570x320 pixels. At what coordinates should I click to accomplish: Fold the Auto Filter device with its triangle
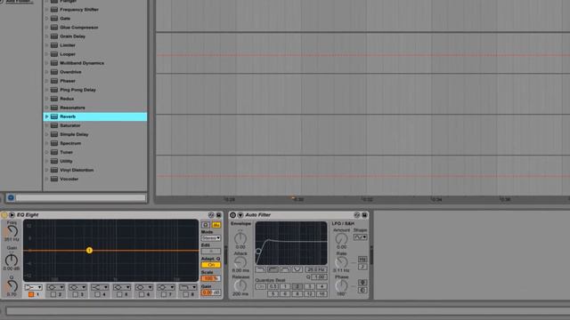[240, 215]
